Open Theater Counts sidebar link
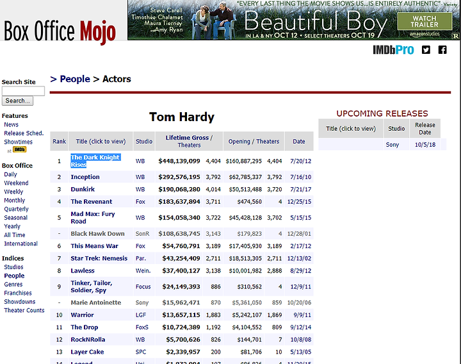Viewport: 461px width, 364px height. pyautogui.click(x=24, y=310)
